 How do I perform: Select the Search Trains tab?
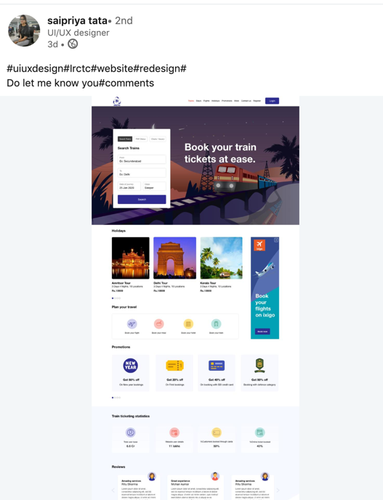[125, 139]
